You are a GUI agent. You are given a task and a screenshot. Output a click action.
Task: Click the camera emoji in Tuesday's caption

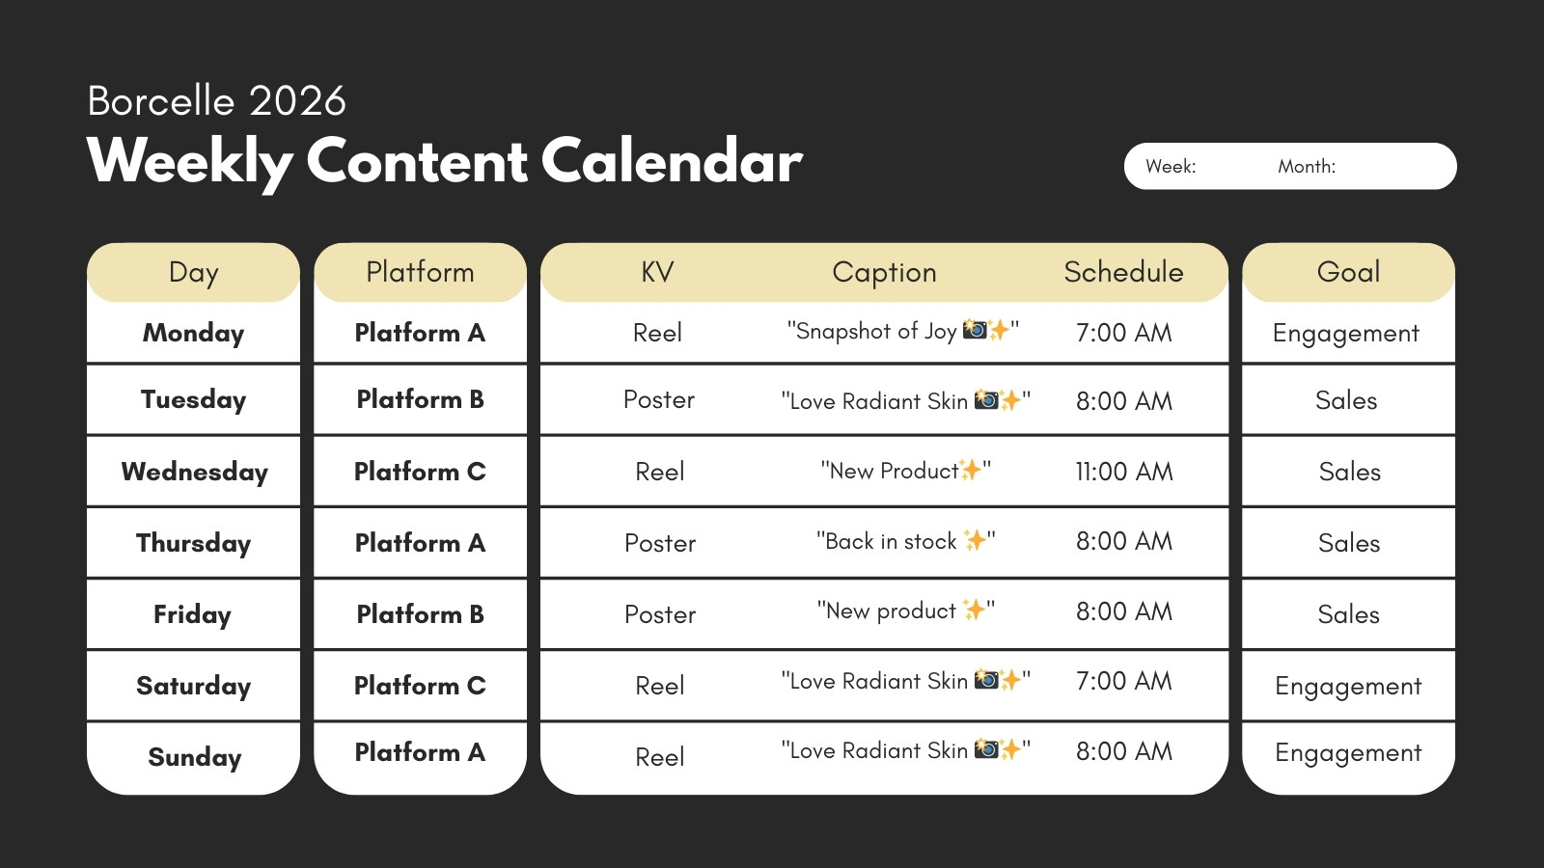click(x=985, y=399)
